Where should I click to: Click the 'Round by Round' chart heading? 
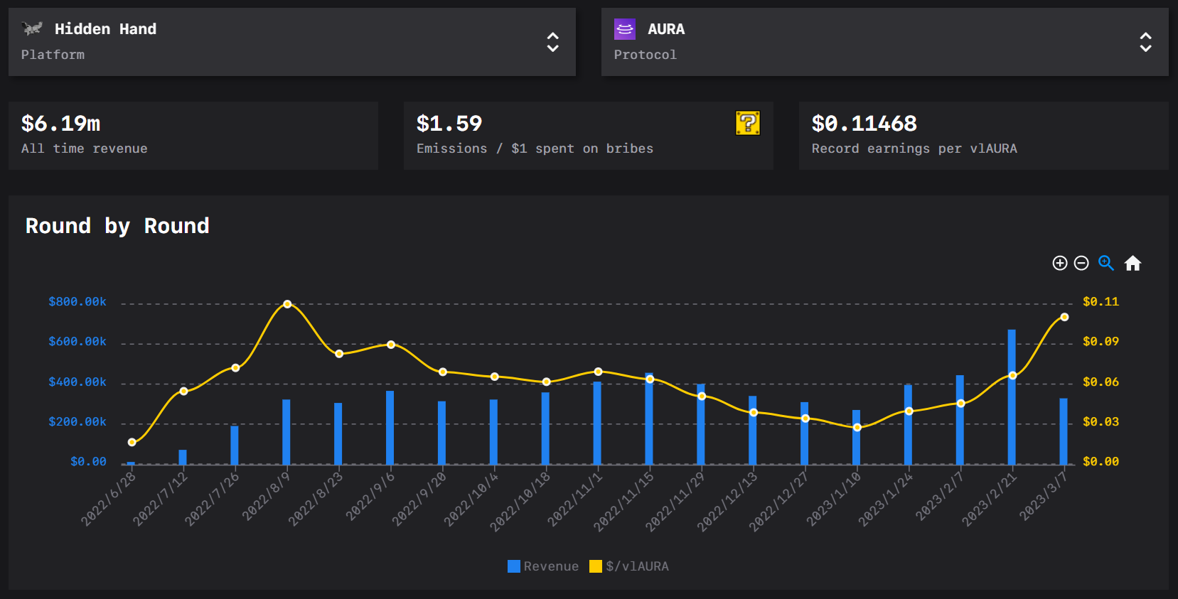coord(117,226)
